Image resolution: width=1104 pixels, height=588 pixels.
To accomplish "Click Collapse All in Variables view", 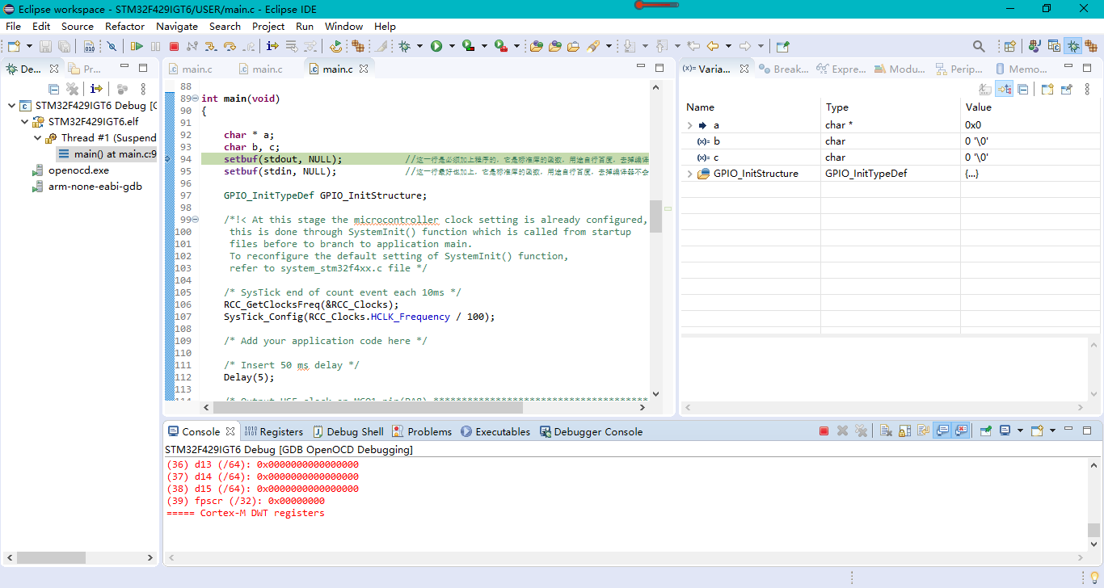I will 1023,90.
